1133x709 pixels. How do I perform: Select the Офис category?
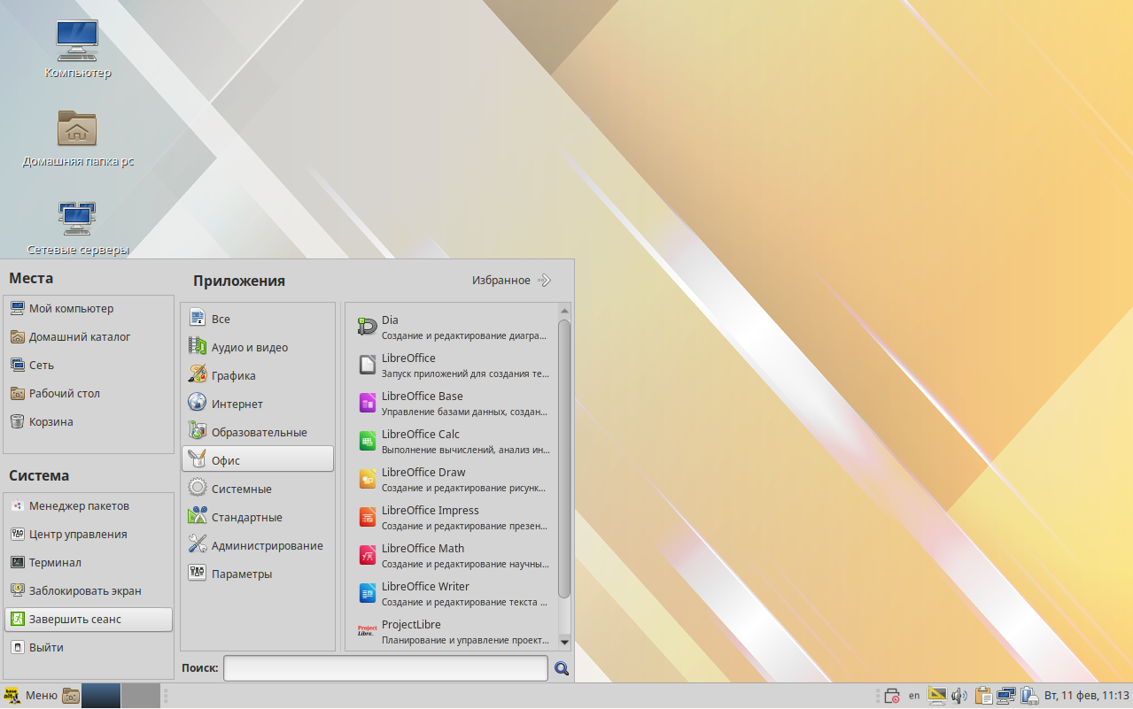pyautogui.click(x=258, y=460)
